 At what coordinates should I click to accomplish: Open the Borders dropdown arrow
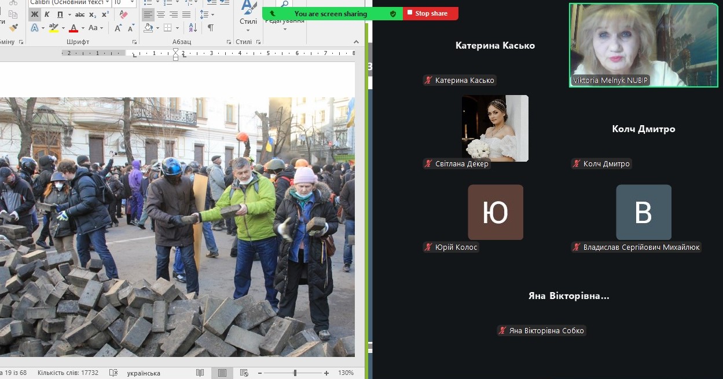pyautogui.click(x=177, y=28)
